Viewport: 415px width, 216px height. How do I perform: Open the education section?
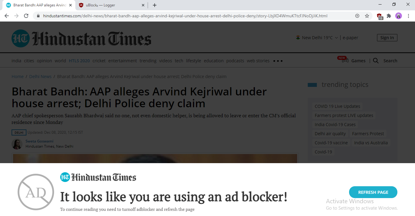click(x=214, y=61)
